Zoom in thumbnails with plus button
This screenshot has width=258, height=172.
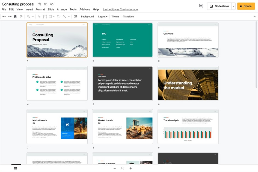(131, 168)
